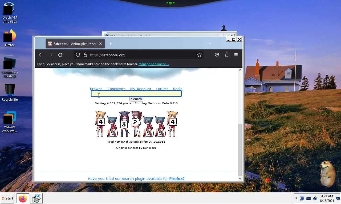Open the Firefox hamburger application menu
The width and height of the screenshot is (341, 204).
pos(236,55)
